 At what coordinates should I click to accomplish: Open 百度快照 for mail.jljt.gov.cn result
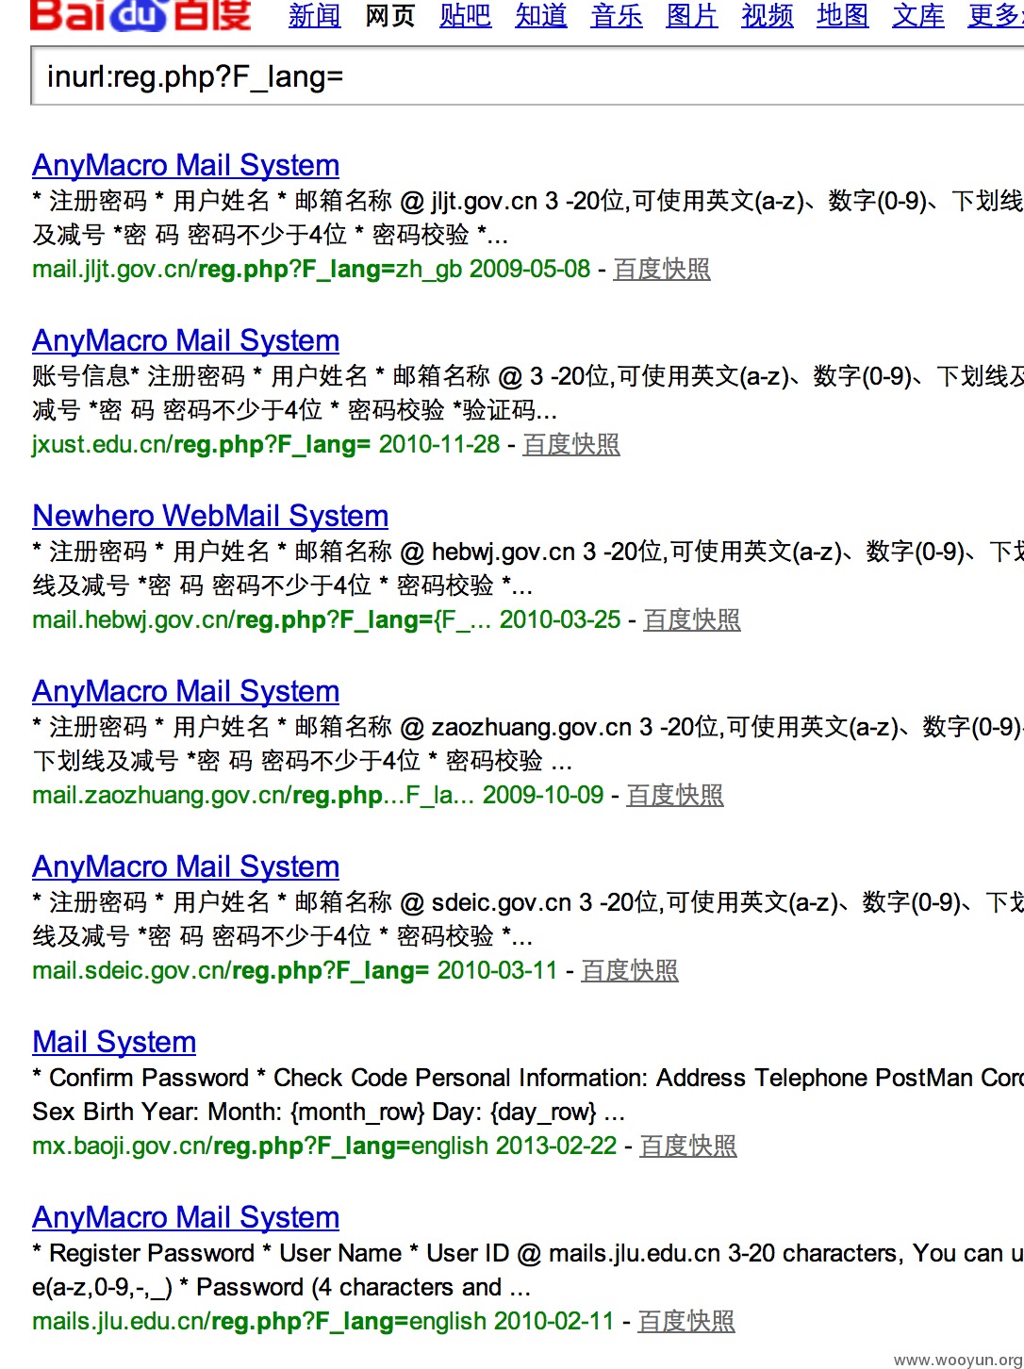pyautogui.click(x=662, y=269)
